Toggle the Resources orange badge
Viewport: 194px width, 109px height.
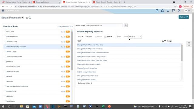coord(68,61)
